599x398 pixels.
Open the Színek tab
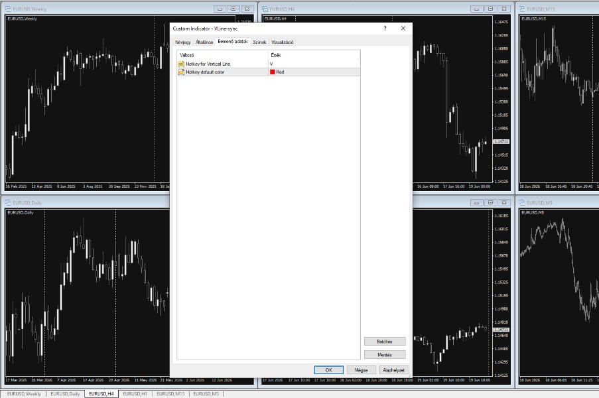259,42
